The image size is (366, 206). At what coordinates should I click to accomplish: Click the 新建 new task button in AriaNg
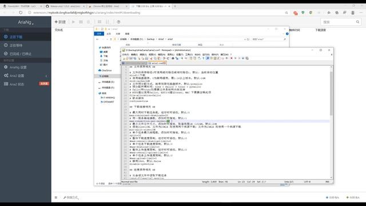(x=60, y=22)
